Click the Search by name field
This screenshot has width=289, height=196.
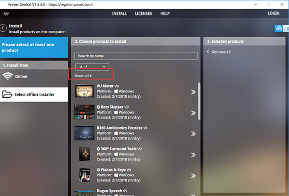click(136, 56)
